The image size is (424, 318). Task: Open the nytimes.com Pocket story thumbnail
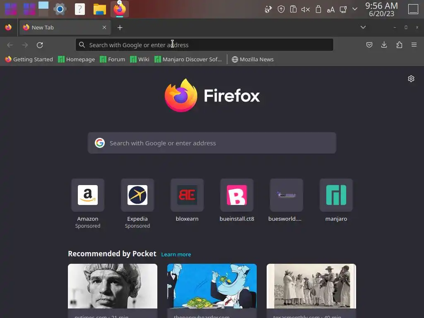pos(113,286)
